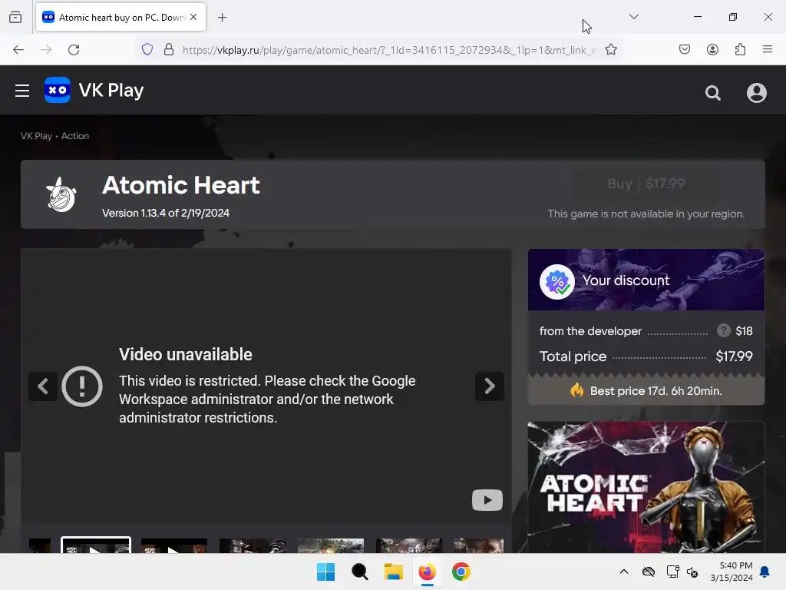Open the browser extensions menu
This screenshot has width=786, height=590.
tap(740, 49)
